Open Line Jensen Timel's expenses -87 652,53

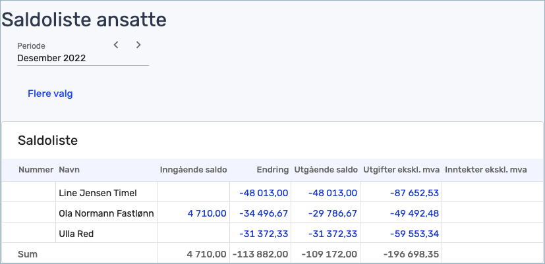coord(415,193)
